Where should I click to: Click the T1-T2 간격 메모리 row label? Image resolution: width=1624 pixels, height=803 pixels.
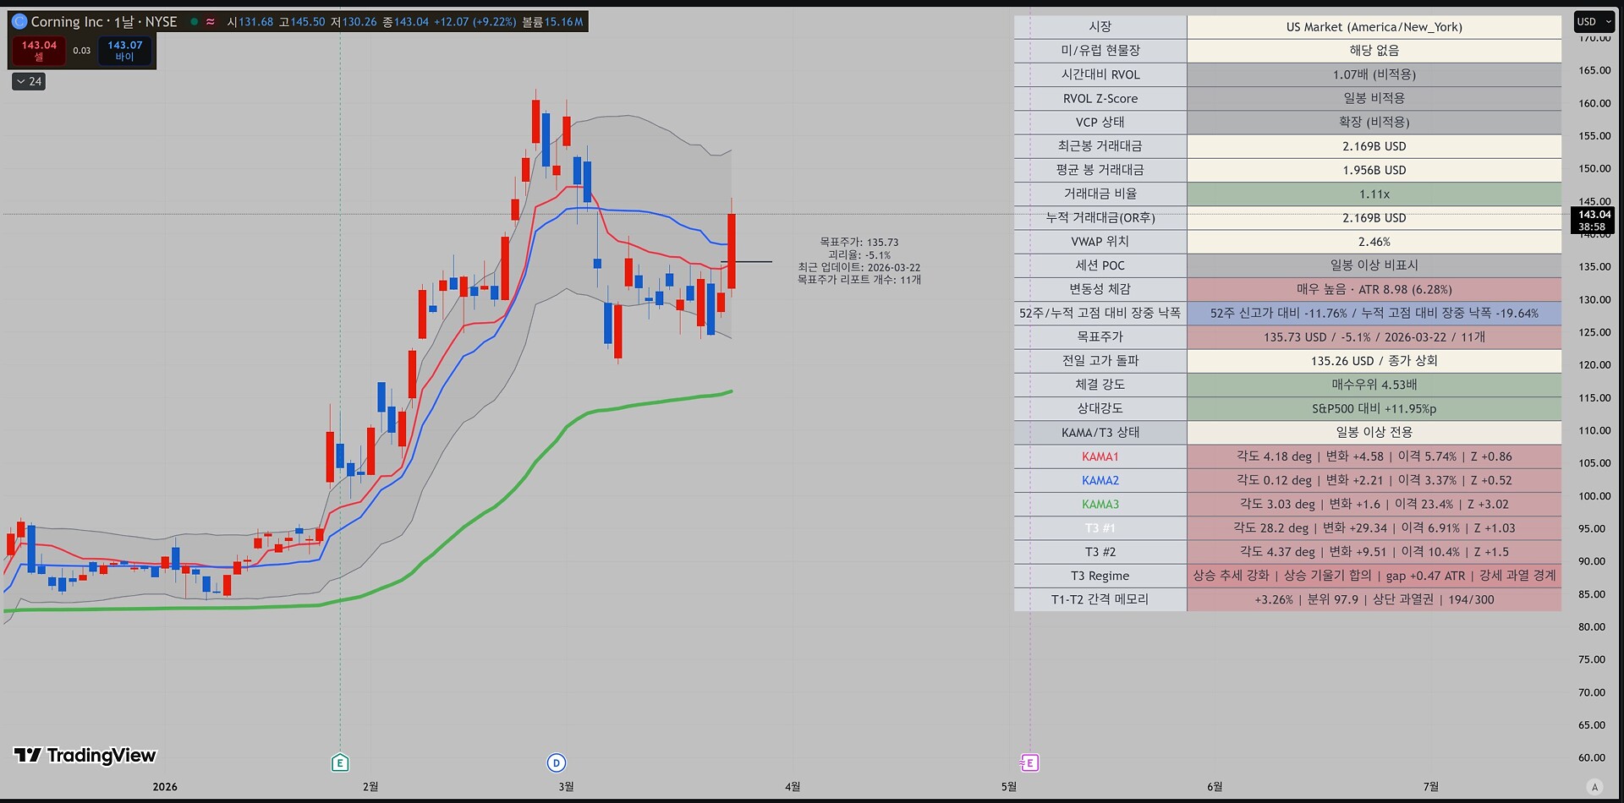point(1100,599)
